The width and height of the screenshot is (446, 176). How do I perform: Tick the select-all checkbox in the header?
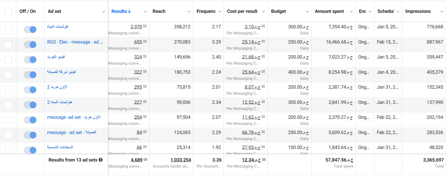point(8,12)
